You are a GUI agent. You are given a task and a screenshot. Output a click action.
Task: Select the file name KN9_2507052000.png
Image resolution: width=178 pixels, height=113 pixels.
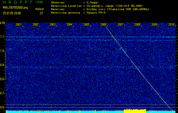[x=15, y=8]
